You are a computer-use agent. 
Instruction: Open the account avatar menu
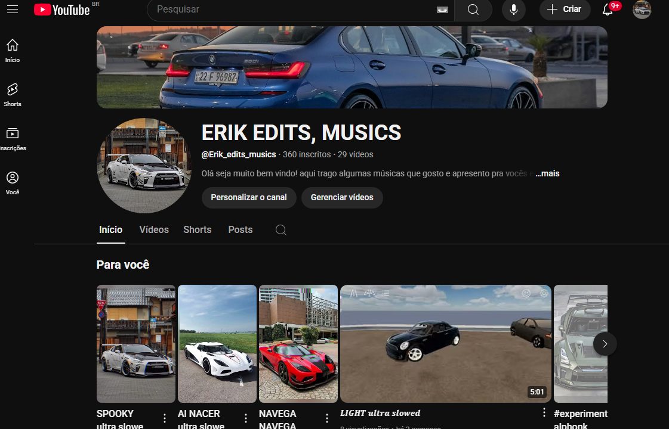point(642,10)
